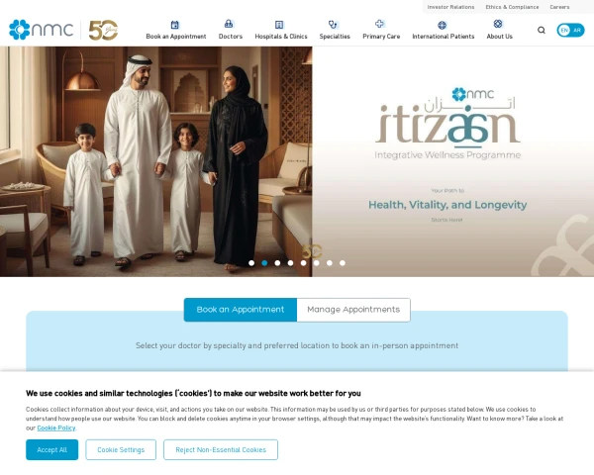The height and width of the screenshot is (475, 594).
Task: Click the About Us flower icon
Action: coord(498,24)
